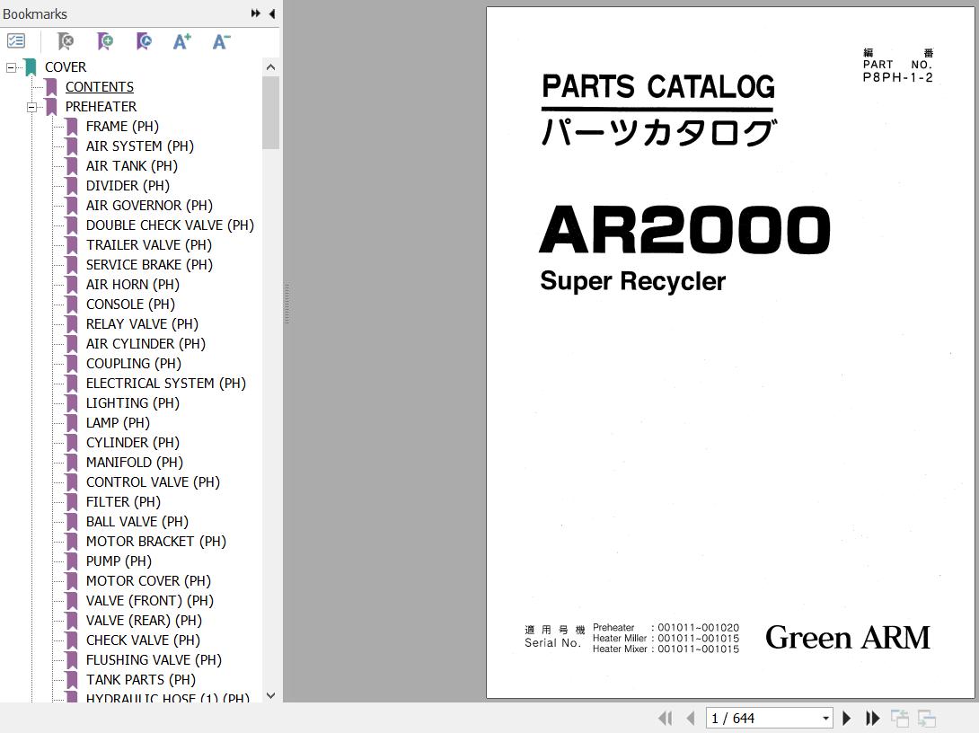The height and width of the screenshot is (733, 979).
Task: Open the MANIFOLD (PH) bookmark
Action: (134, 463)
